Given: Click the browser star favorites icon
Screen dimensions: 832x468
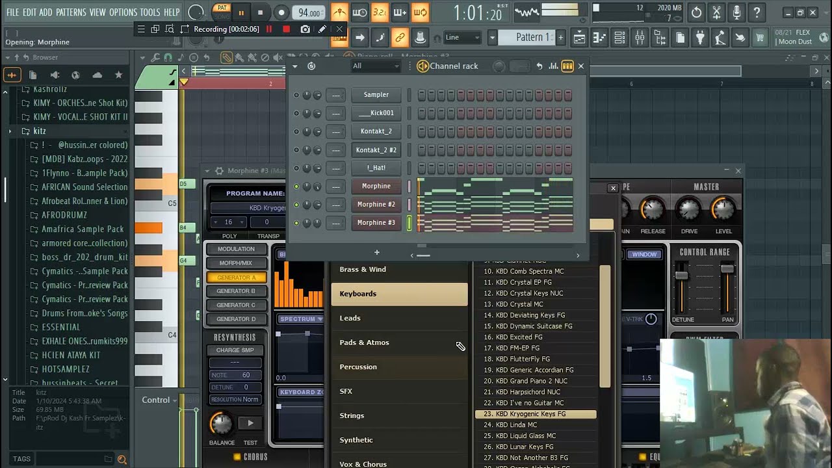Looking at the screenshot, I should point(118,75).
